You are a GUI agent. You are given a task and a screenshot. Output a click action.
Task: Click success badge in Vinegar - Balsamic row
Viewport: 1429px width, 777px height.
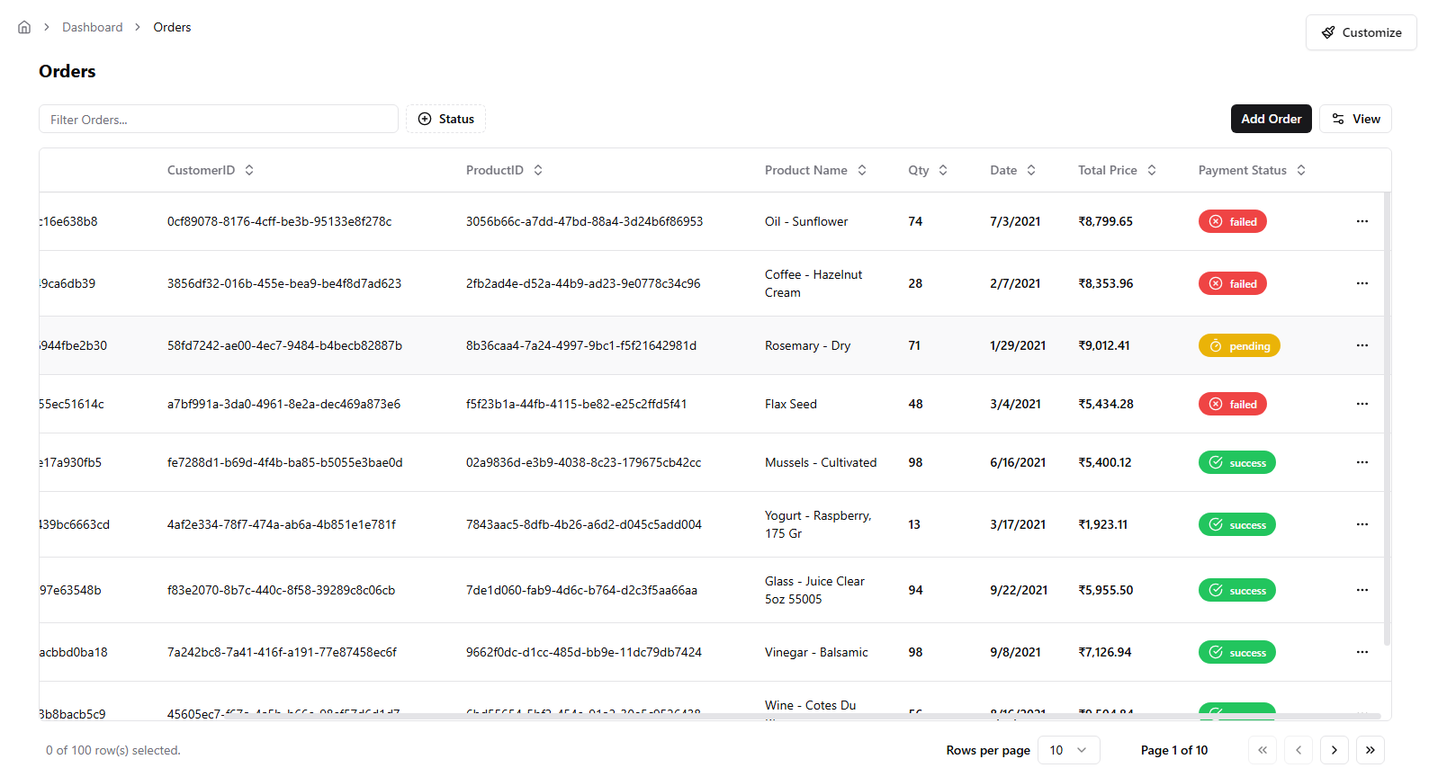tap(1236, 652)
